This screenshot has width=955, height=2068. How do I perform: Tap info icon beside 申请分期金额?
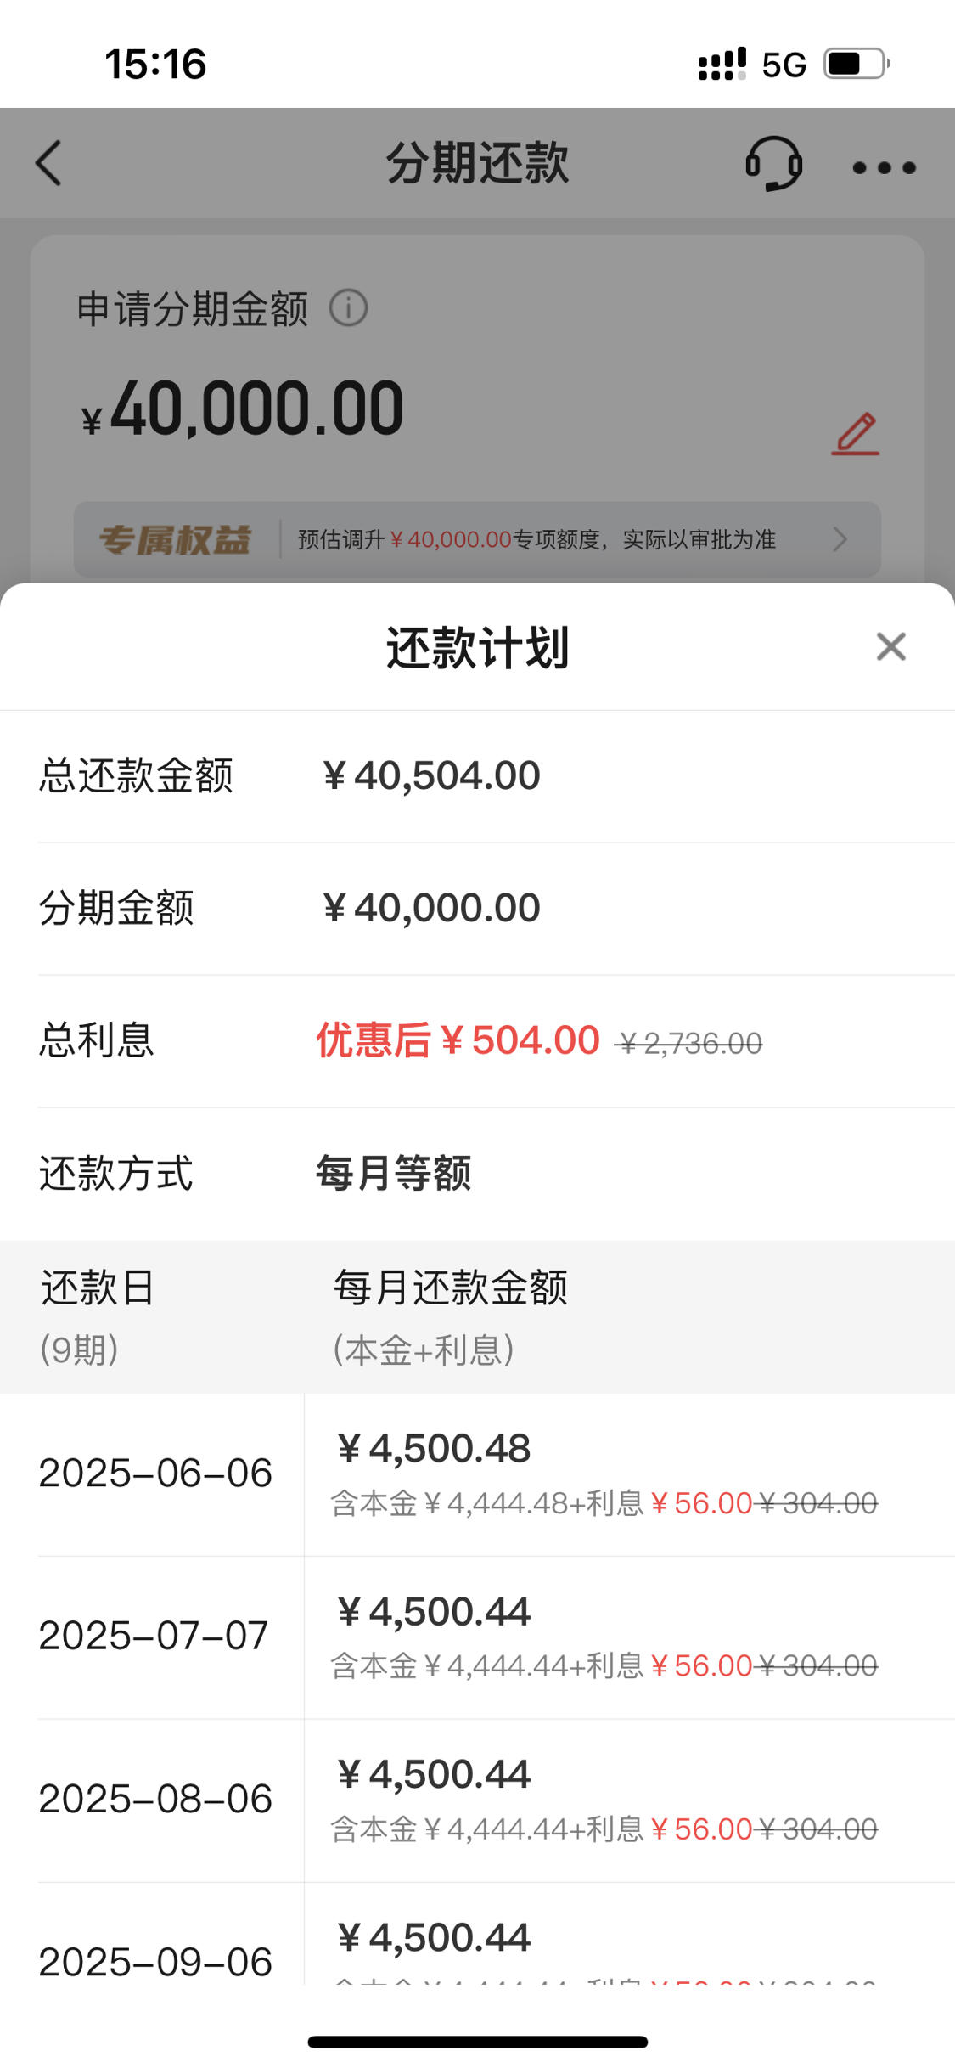pos(348,307)
